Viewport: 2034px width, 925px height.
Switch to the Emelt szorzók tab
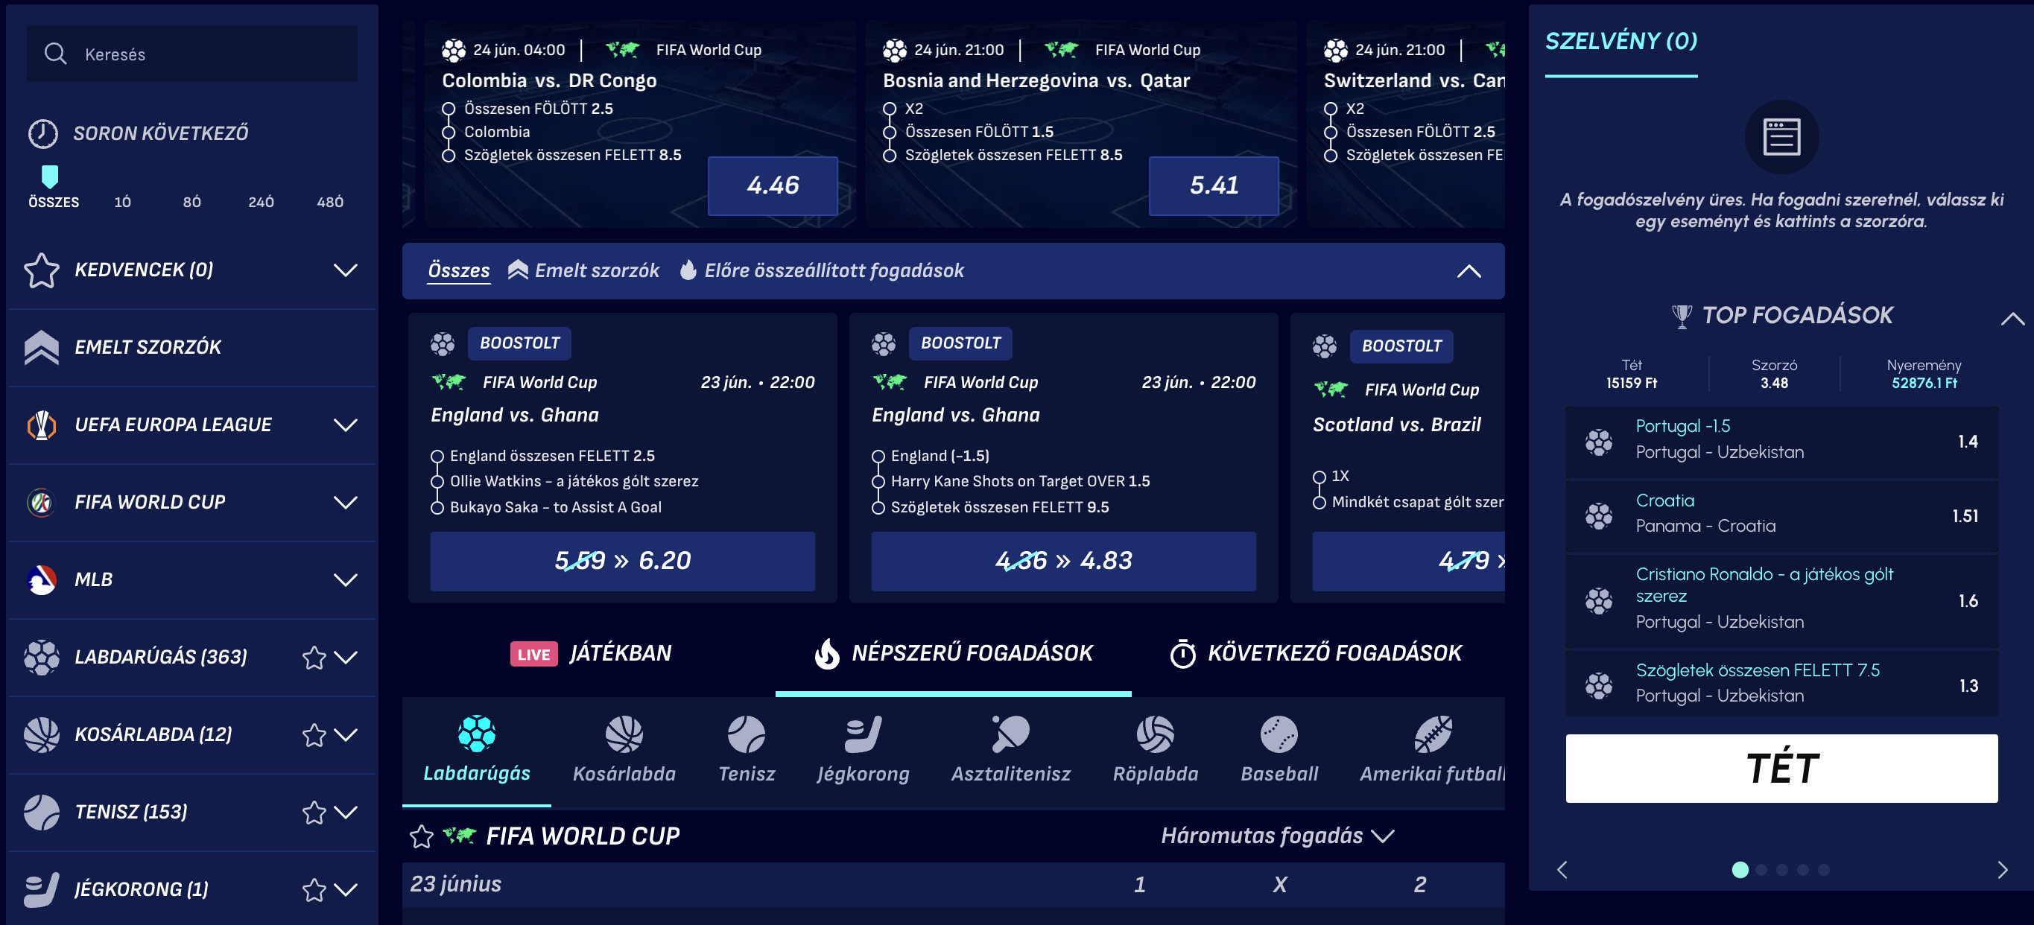coord(583,270)
